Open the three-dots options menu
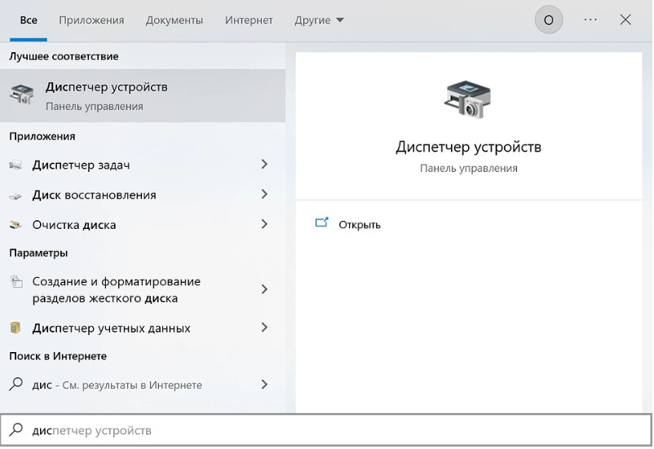The width and height of the screenshot is (654, 449). [590, 20]
